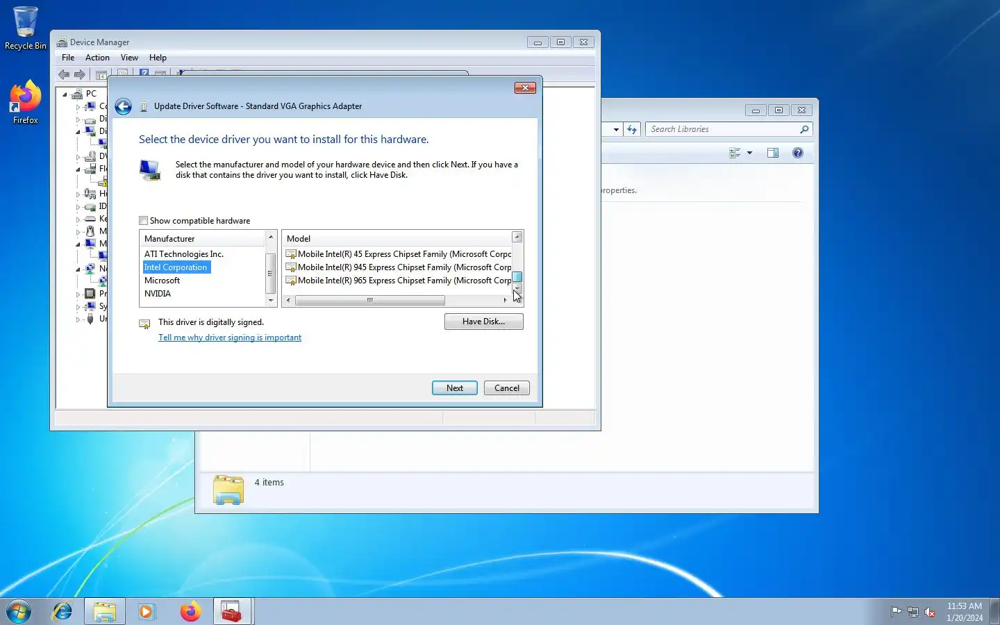Click the Have Disk... button
This screenshot has height=625, width=1000.
tap(484, 322)
